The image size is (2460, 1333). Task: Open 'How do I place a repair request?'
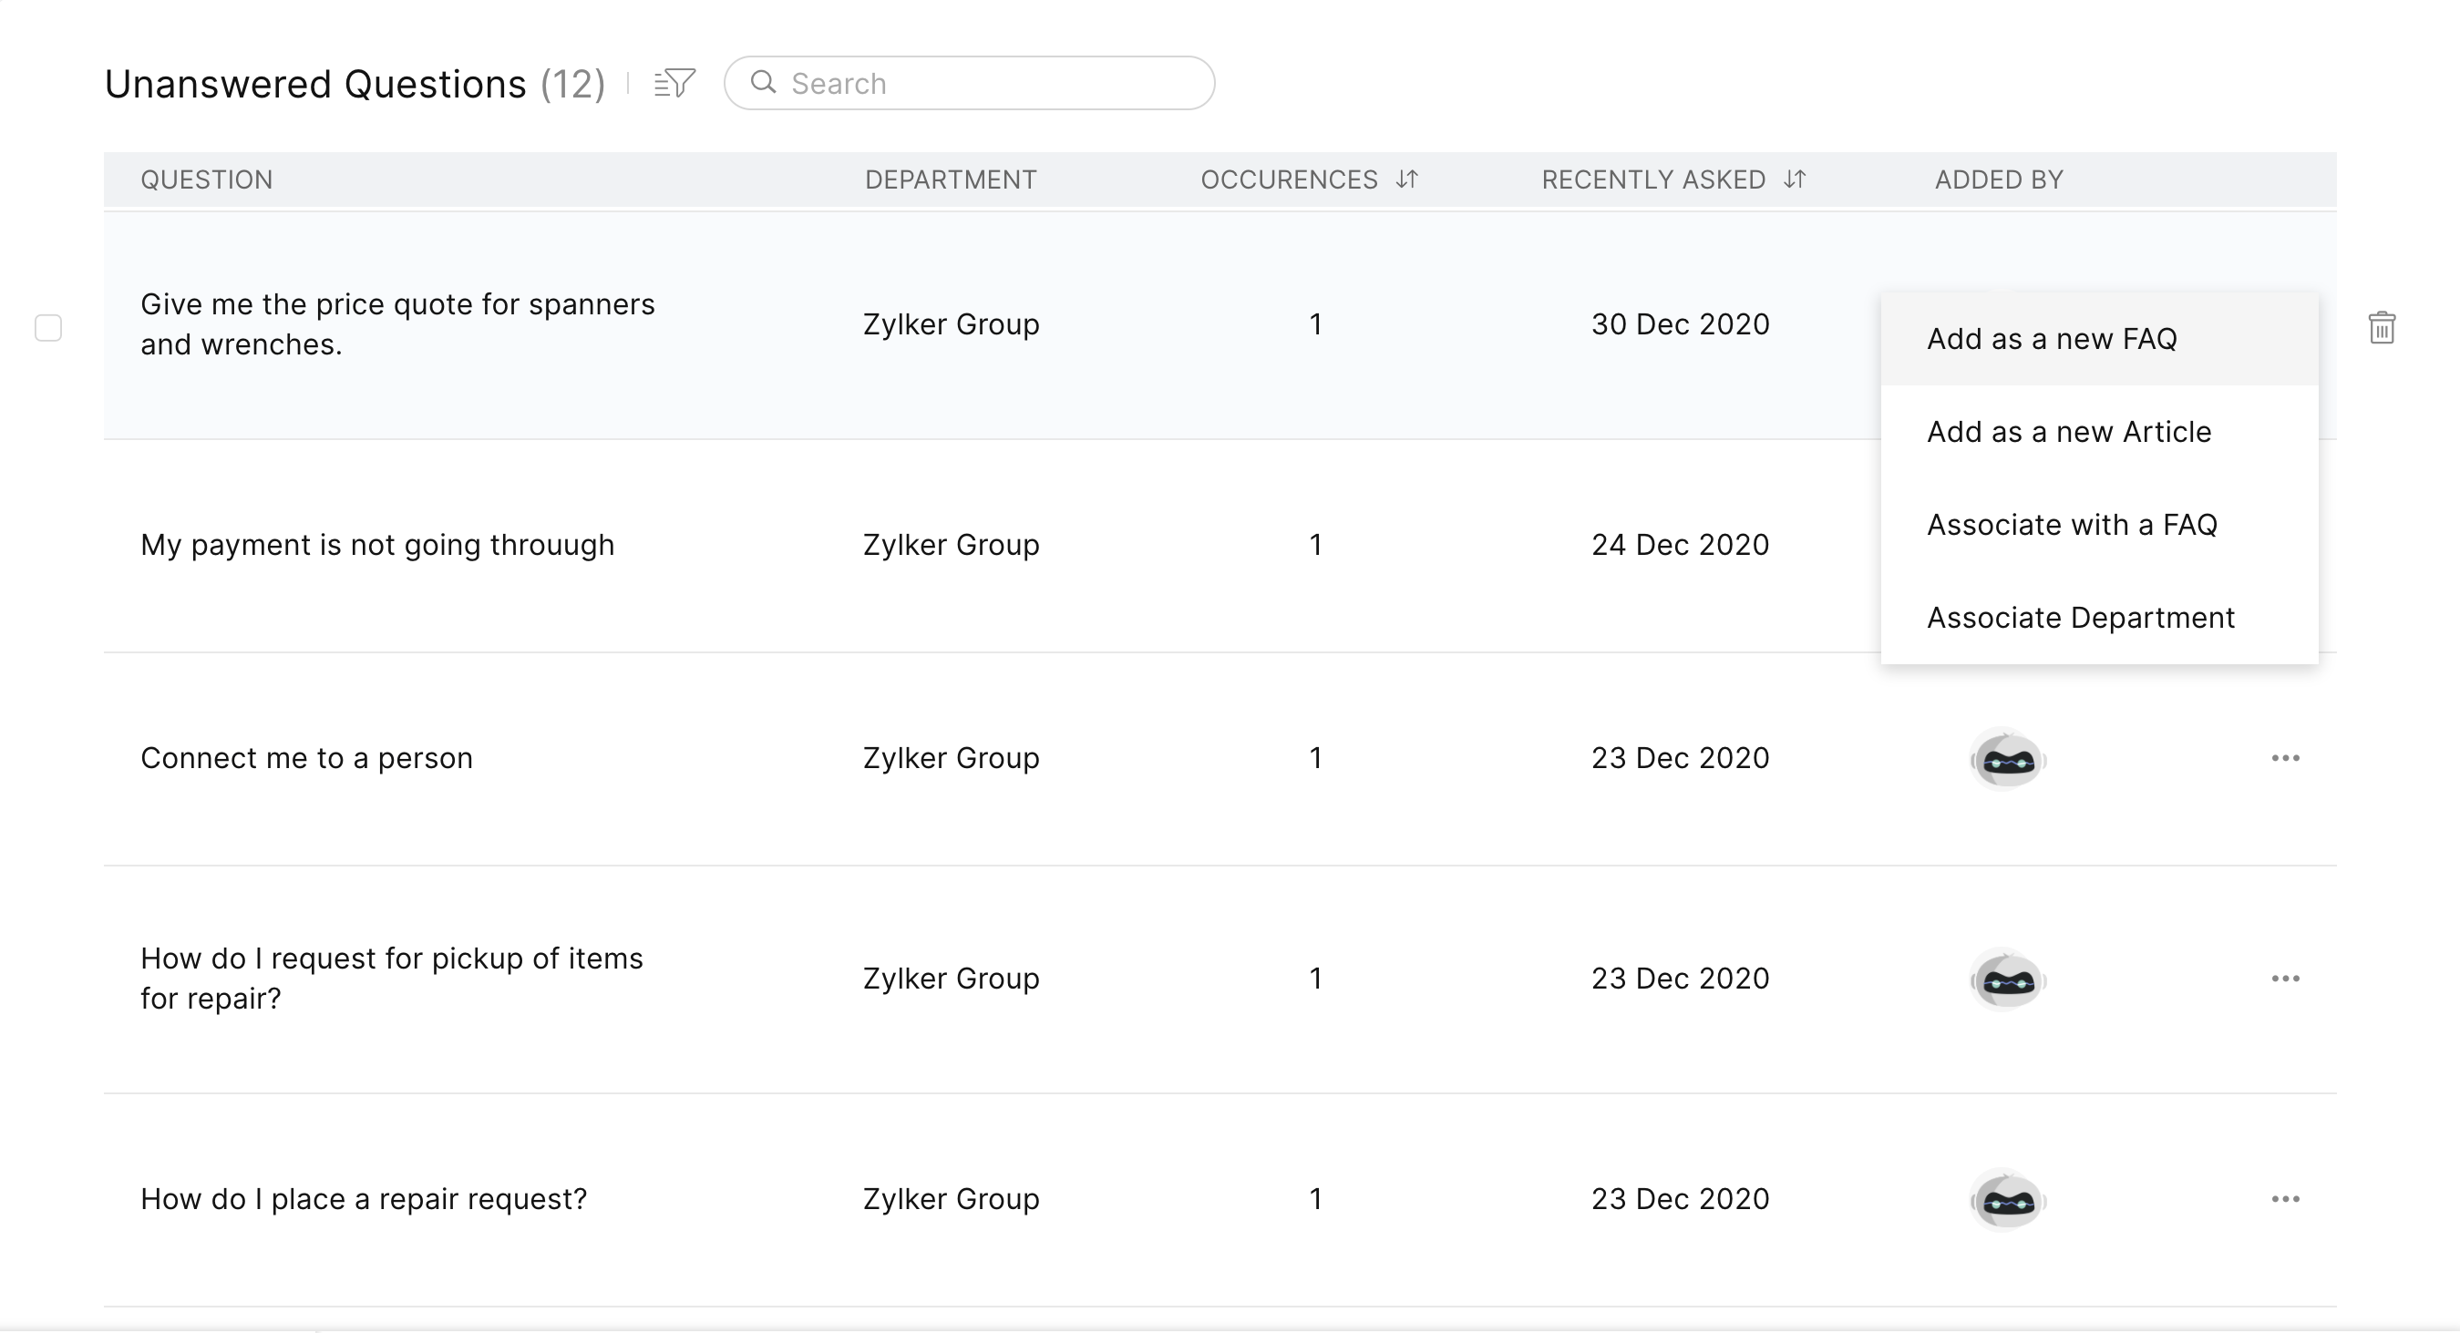[363, 1199]
